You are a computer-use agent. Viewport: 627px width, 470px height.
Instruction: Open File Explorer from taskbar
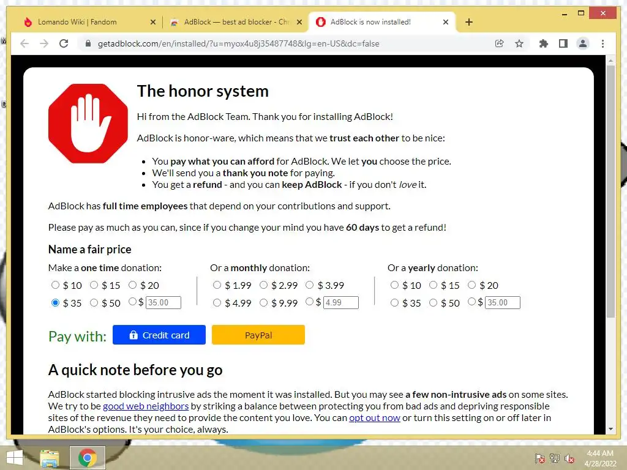49,458
